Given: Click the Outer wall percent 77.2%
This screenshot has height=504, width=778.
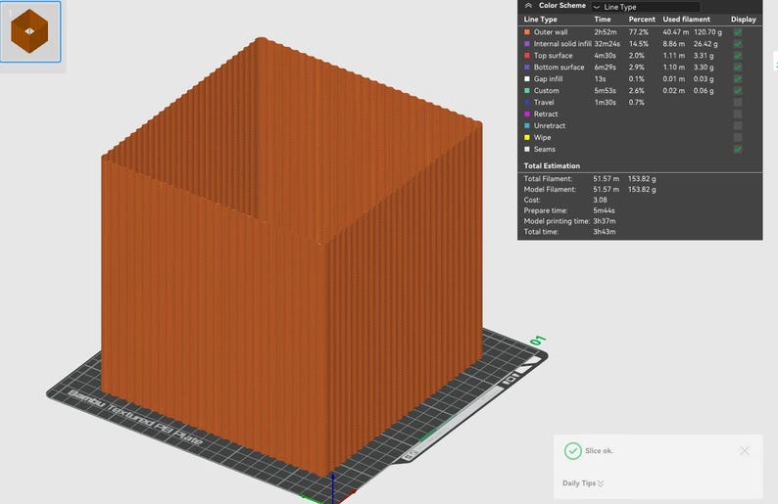Looking at the screenshot, I should point(639,32).
